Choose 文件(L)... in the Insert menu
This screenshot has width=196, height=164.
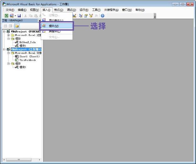pyautogui.click(x=57, y=37)
